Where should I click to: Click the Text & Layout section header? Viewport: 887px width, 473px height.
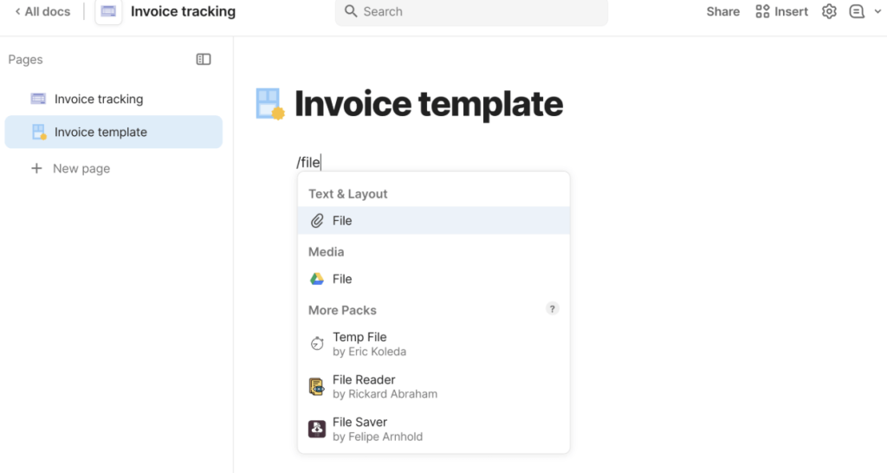click(x=348, y=194)
